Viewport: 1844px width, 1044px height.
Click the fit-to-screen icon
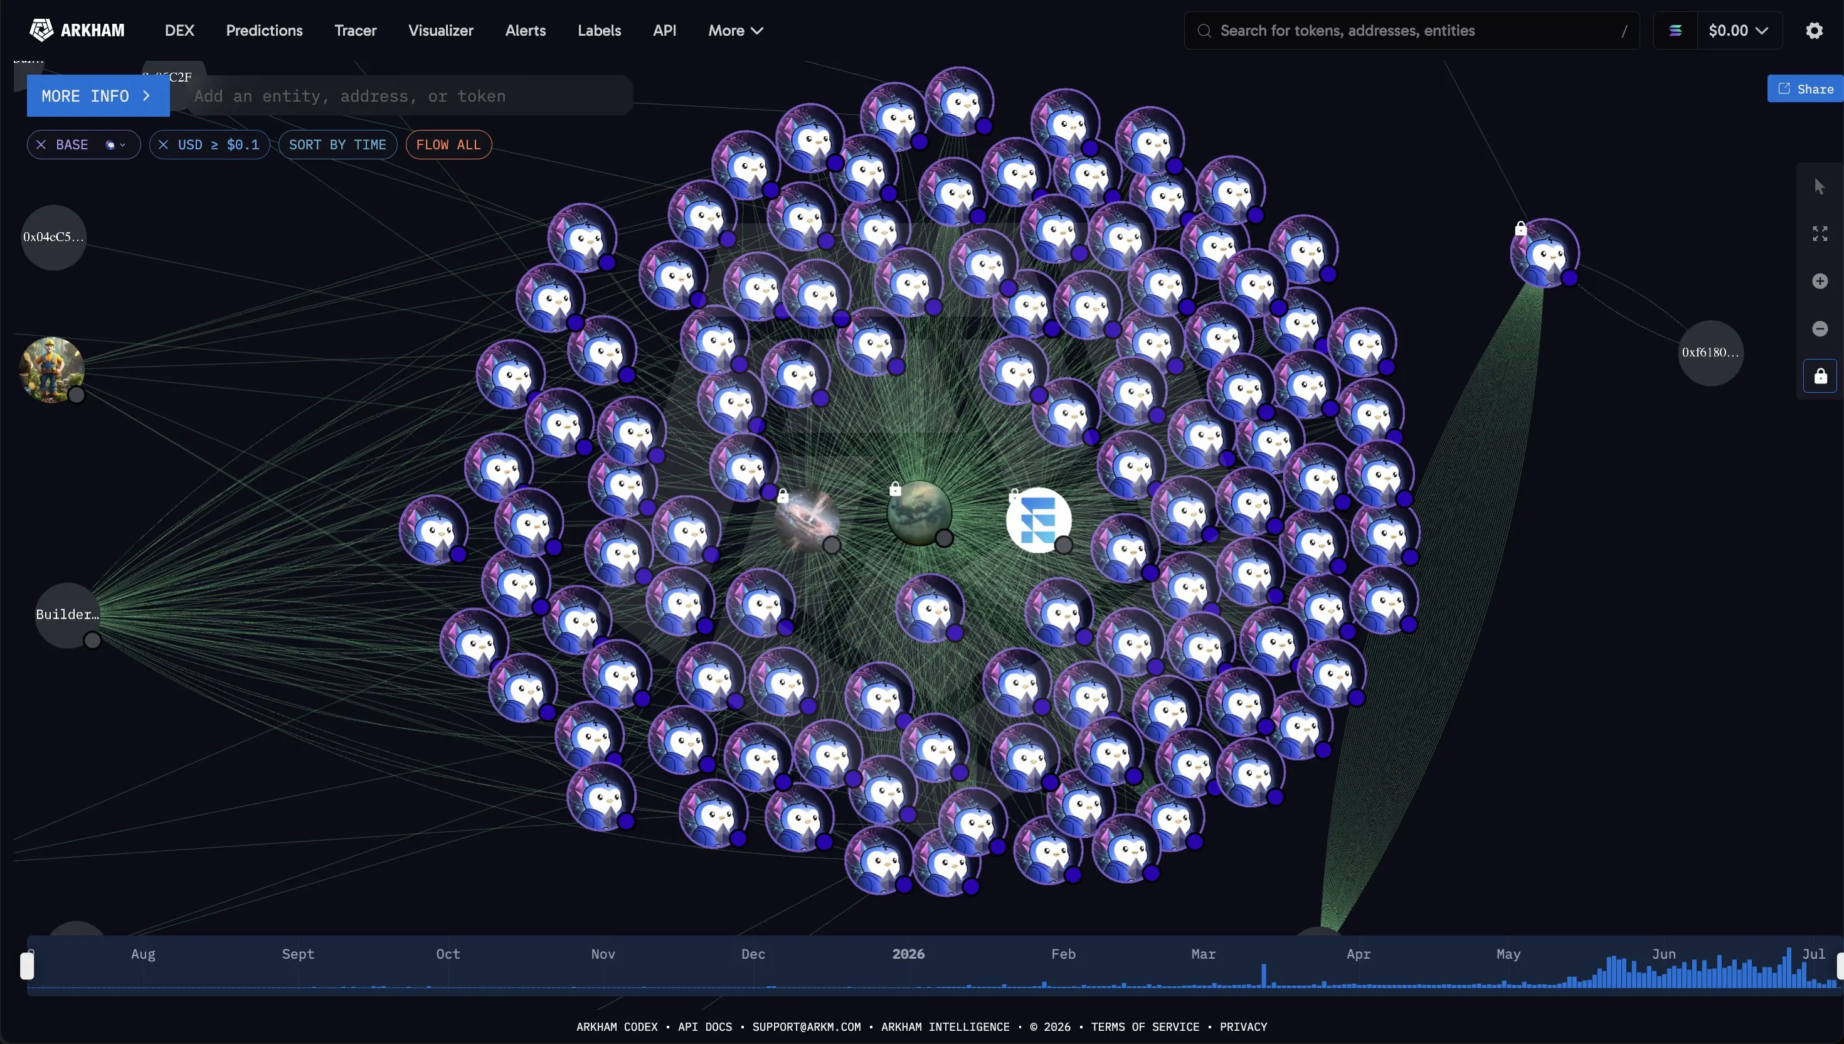[1820, 234]
